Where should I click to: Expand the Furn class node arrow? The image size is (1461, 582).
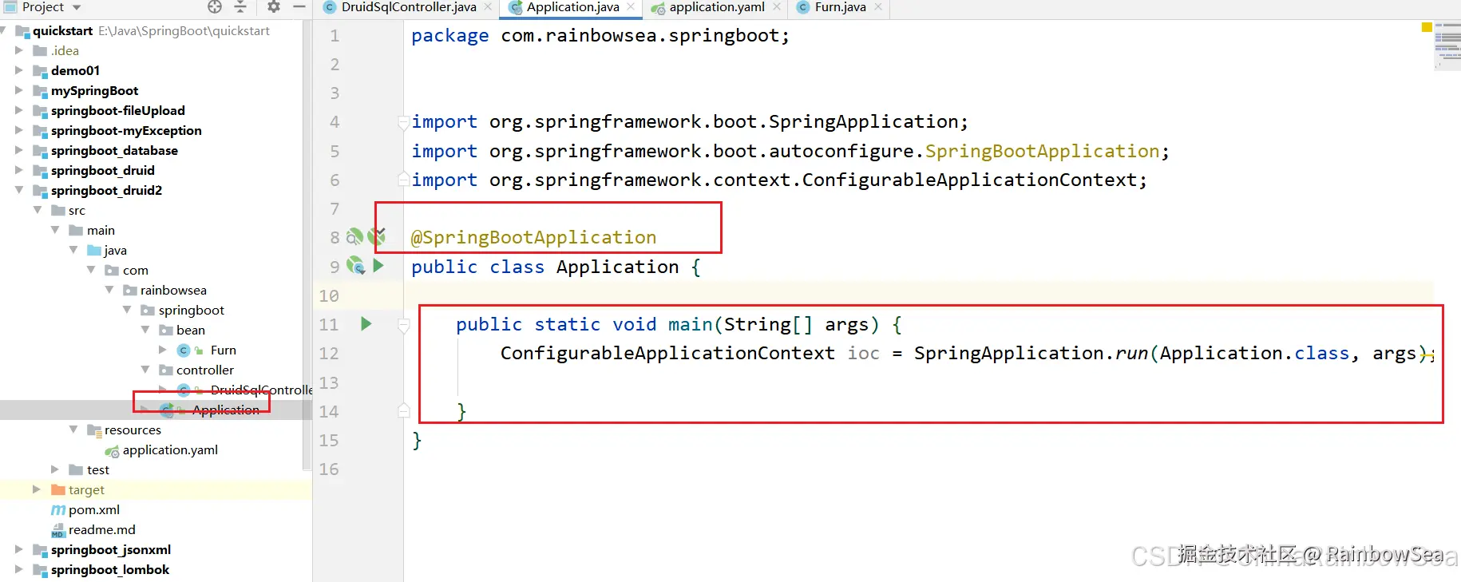pos(163,350)
